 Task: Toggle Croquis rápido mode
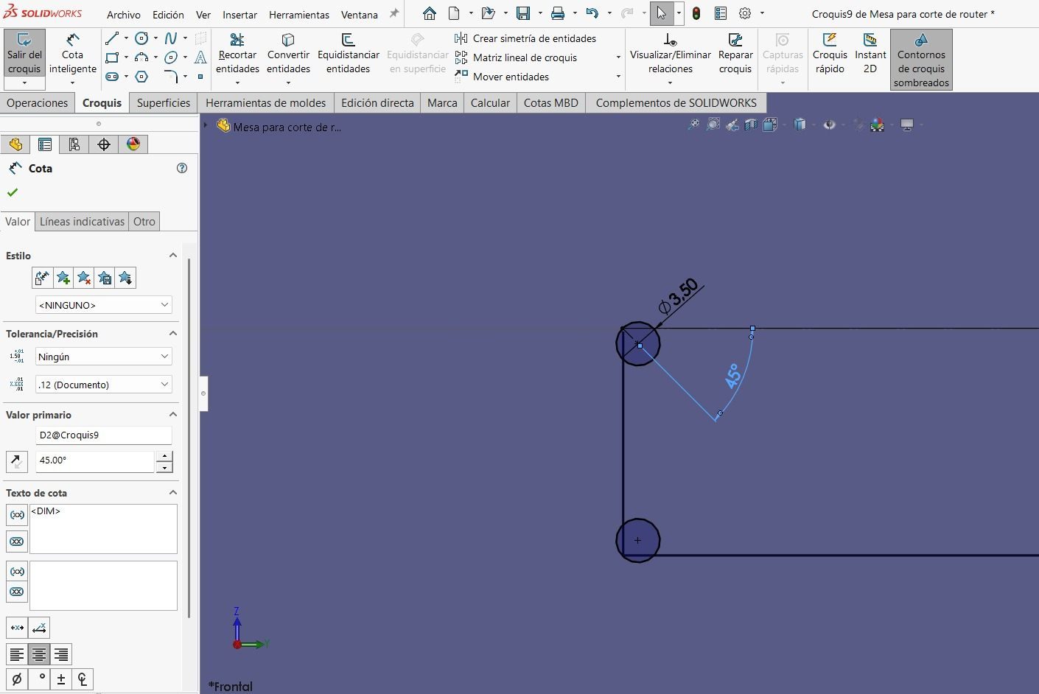click(x=830, y=53)
